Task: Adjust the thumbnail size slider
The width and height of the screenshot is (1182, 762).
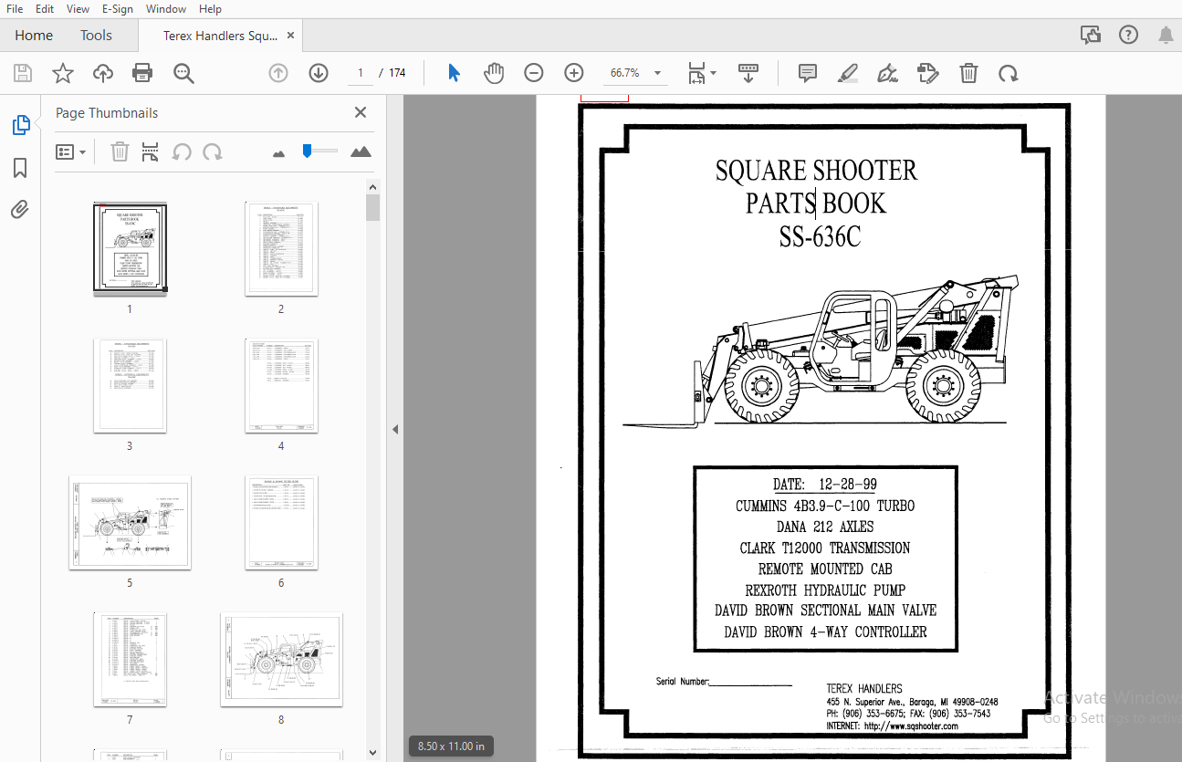Action: pyautogui.click(x=308, y=151)
